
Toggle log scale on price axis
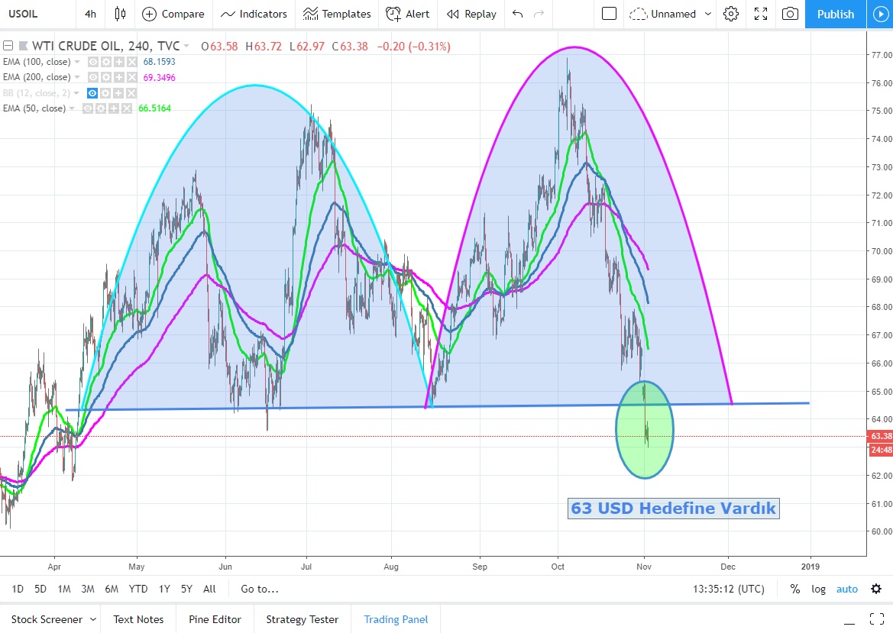pos(818,589)
